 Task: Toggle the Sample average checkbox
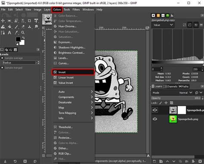tap(2, 58)
